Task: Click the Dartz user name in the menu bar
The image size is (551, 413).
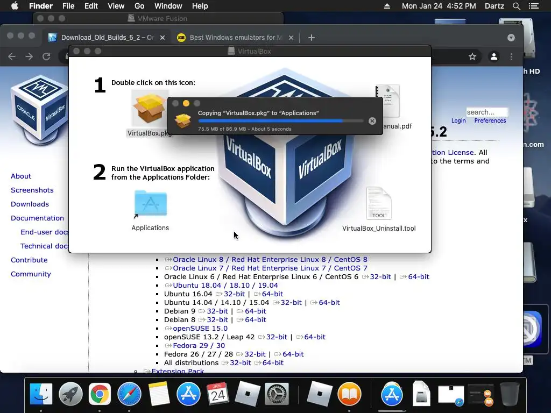Action: click(494, 6)
